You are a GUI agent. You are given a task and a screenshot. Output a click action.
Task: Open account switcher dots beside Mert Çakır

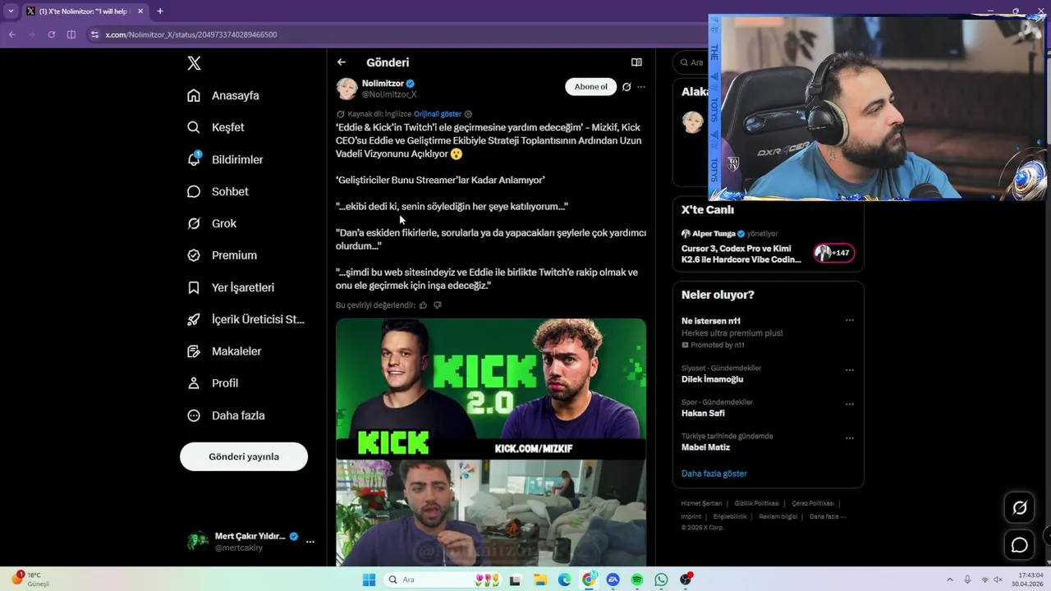coord(310,542)
